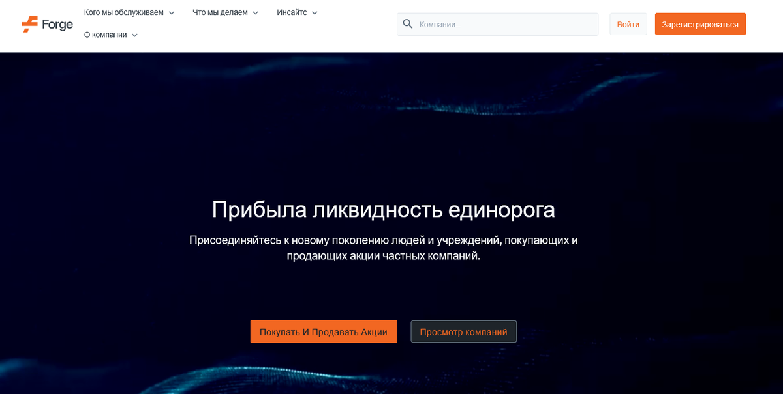Click the "Войти" login button
This screenshot has width=783, height=394.
pos(628,23)
